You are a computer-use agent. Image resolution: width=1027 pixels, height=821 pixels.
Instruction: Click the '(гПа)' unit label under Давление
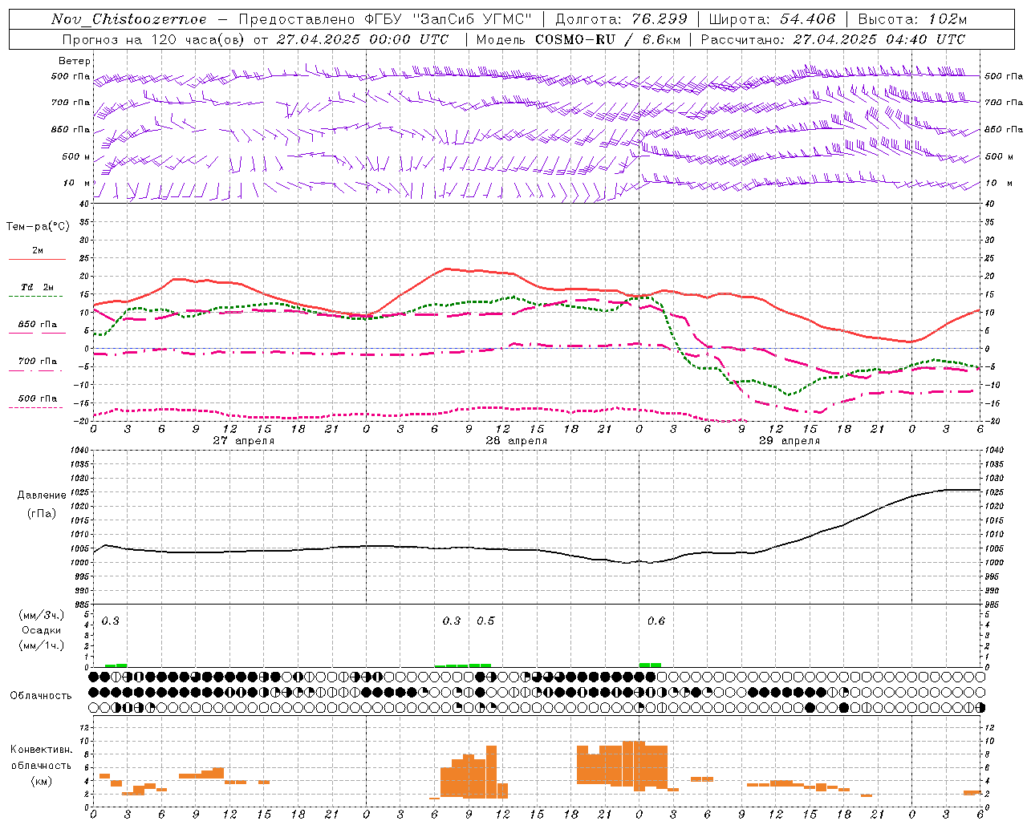[41, 514]
